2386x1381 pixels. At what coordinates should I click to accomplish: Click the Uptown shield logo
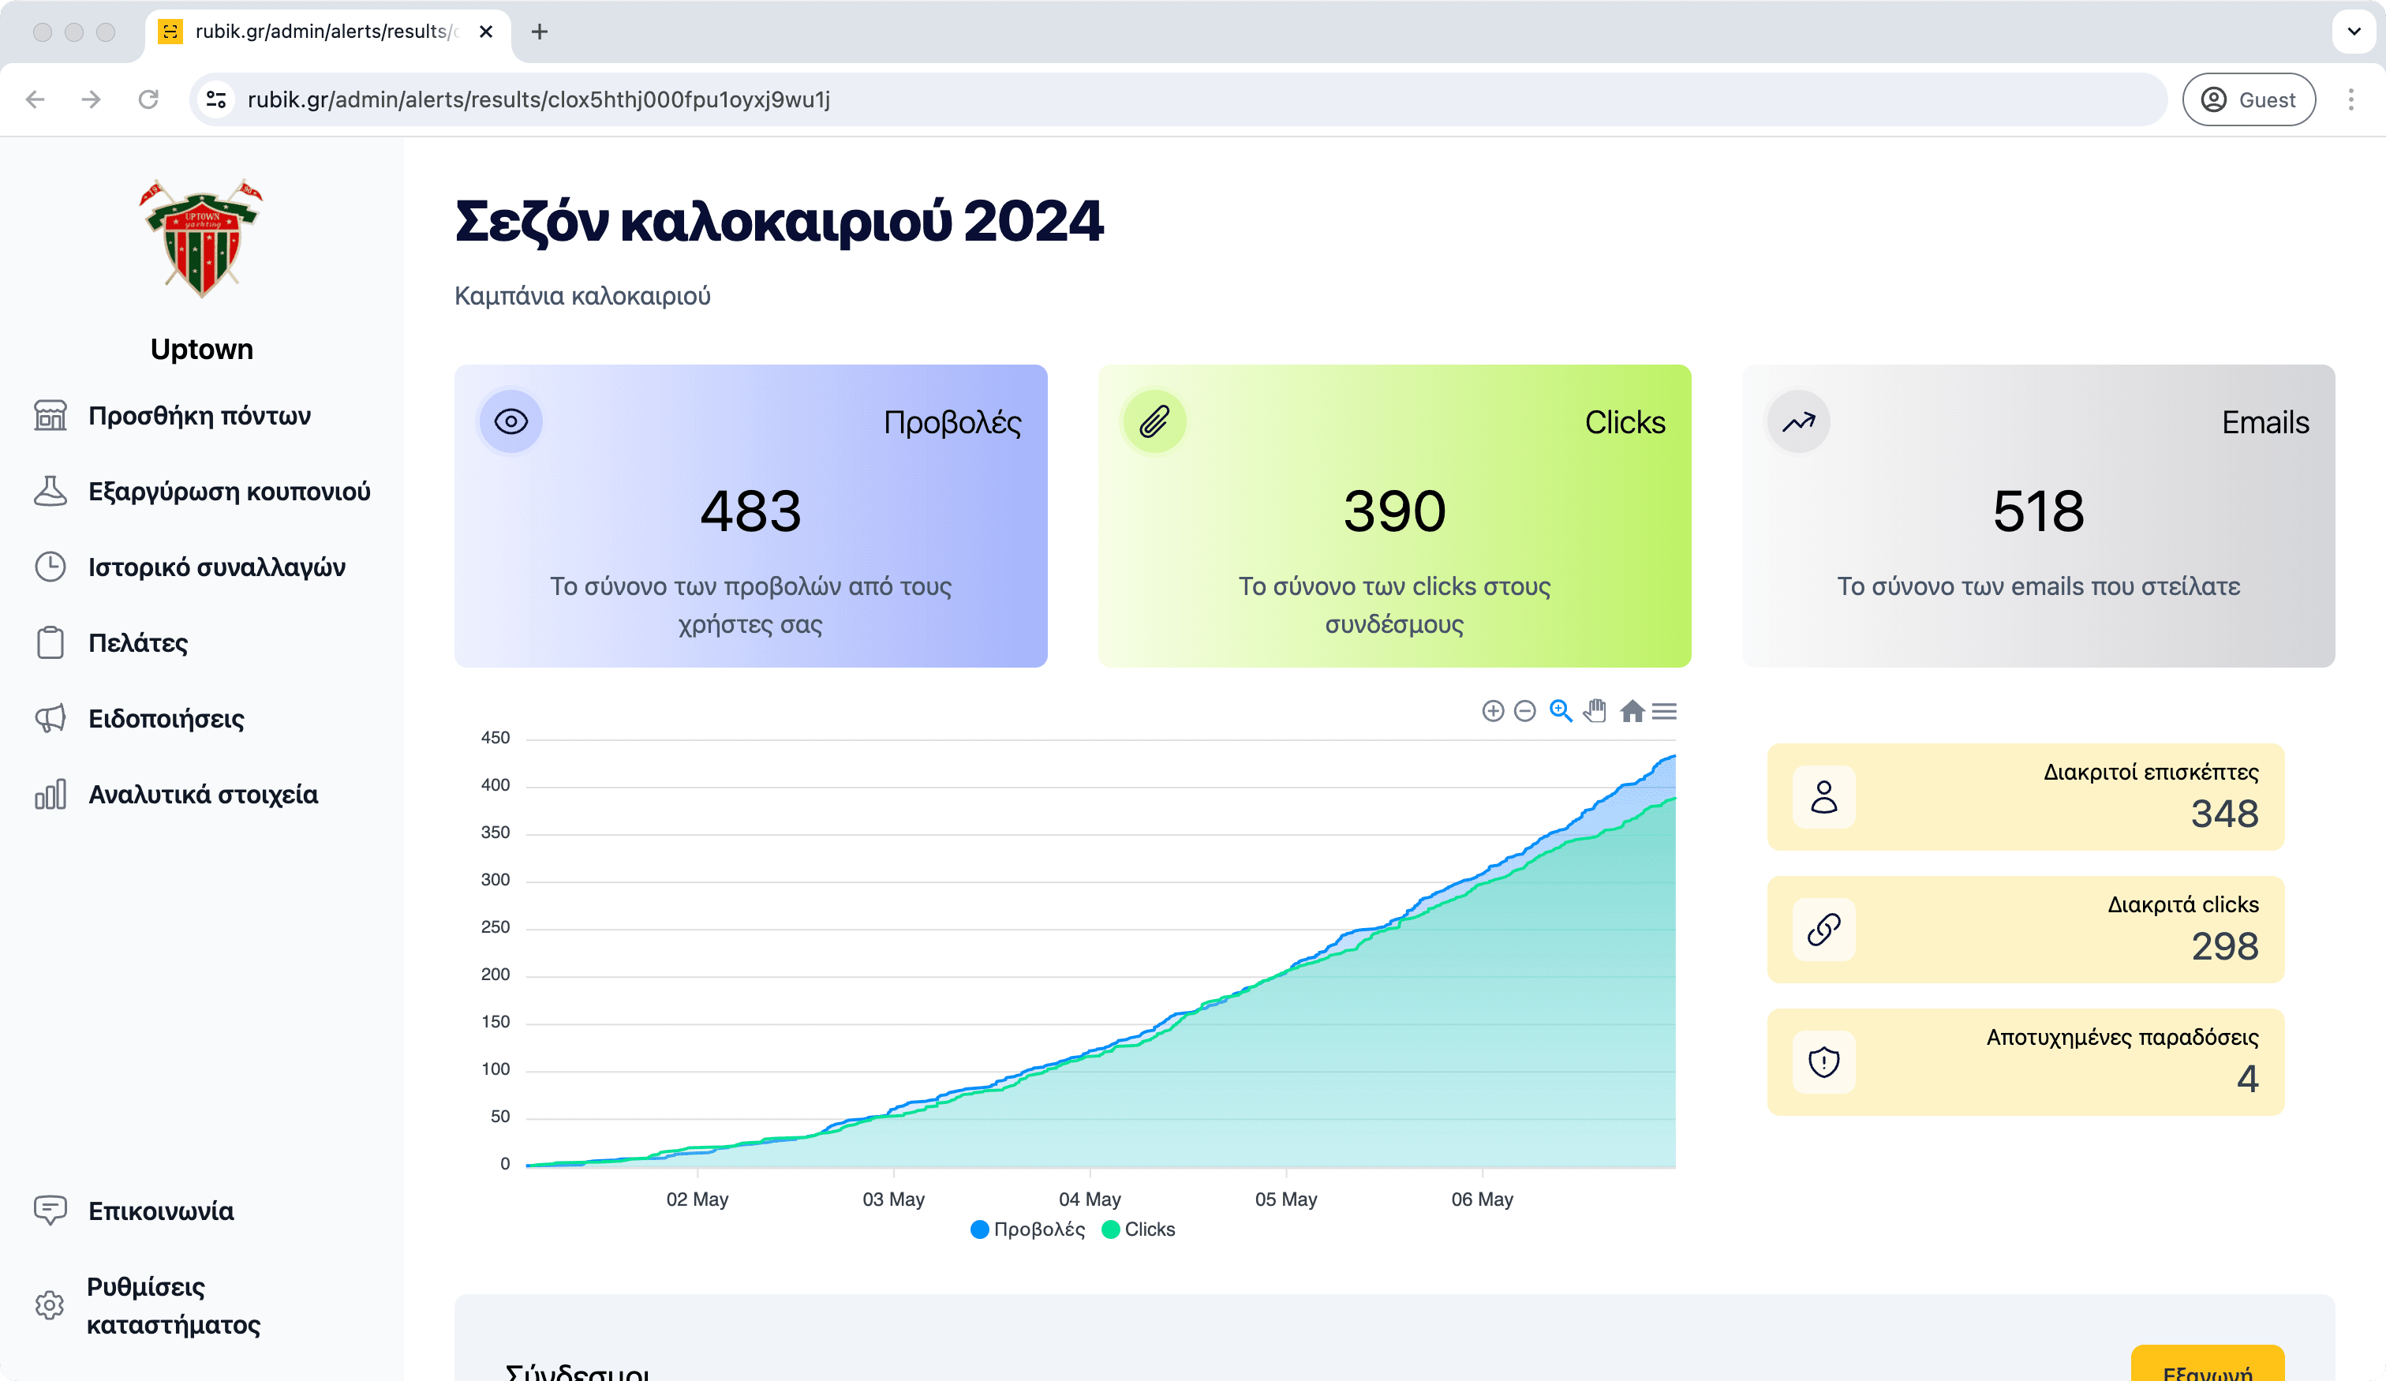click(200, 238)
